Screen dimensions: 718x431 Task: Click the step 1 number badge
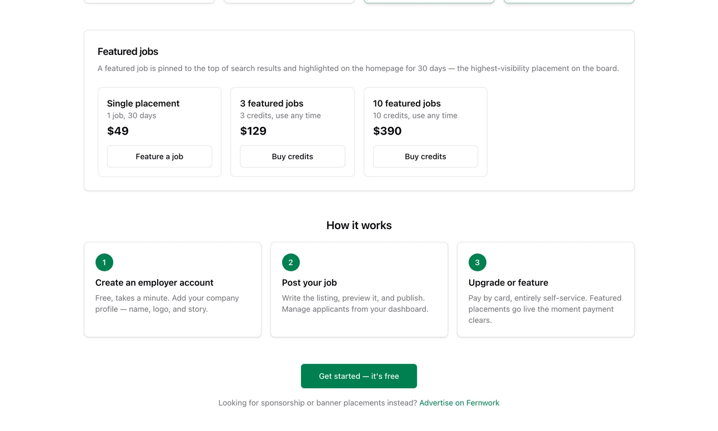(104, 262)
